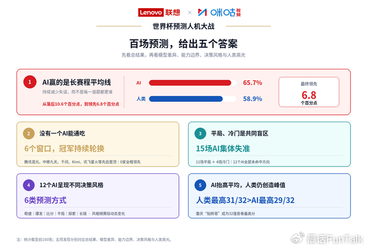Screen dimensions: 367x248
Task: Select the red number 1 circle badge
Action: click(30, 82)
